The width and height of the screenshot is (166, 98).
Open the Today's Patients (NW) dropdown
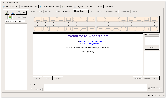tap(16, 21)
